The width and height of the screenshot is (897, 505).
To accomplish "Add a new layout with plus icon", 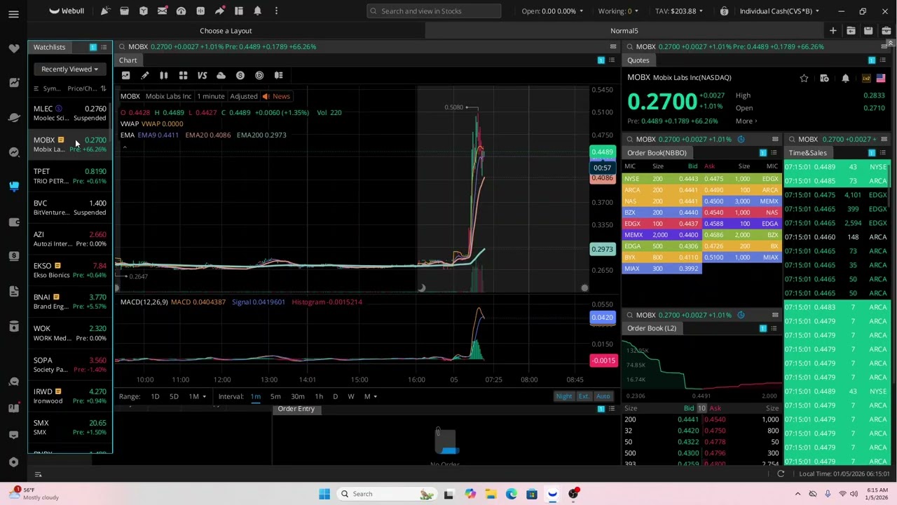I will point(833,31).
